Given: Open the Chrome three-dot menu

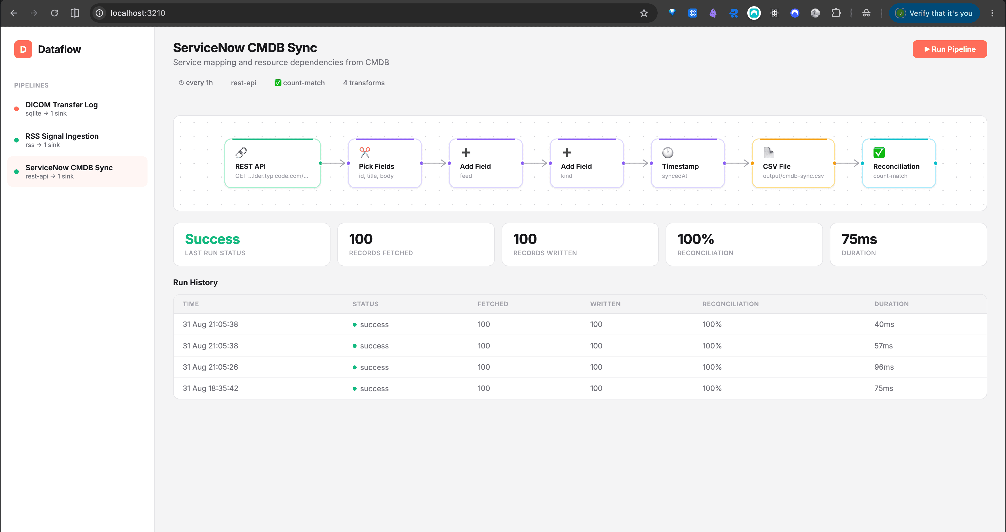Looking at the screenshot, I should (x=992, y=13).
